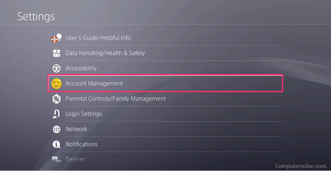
Task: Click the Parental Controls shield icon
Action: click(x=56, y=99)
